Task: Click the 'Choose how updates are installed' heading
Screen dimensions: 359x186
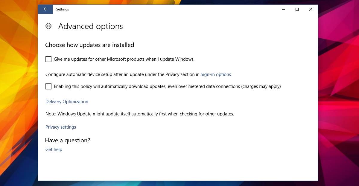Action: [89, 45]
